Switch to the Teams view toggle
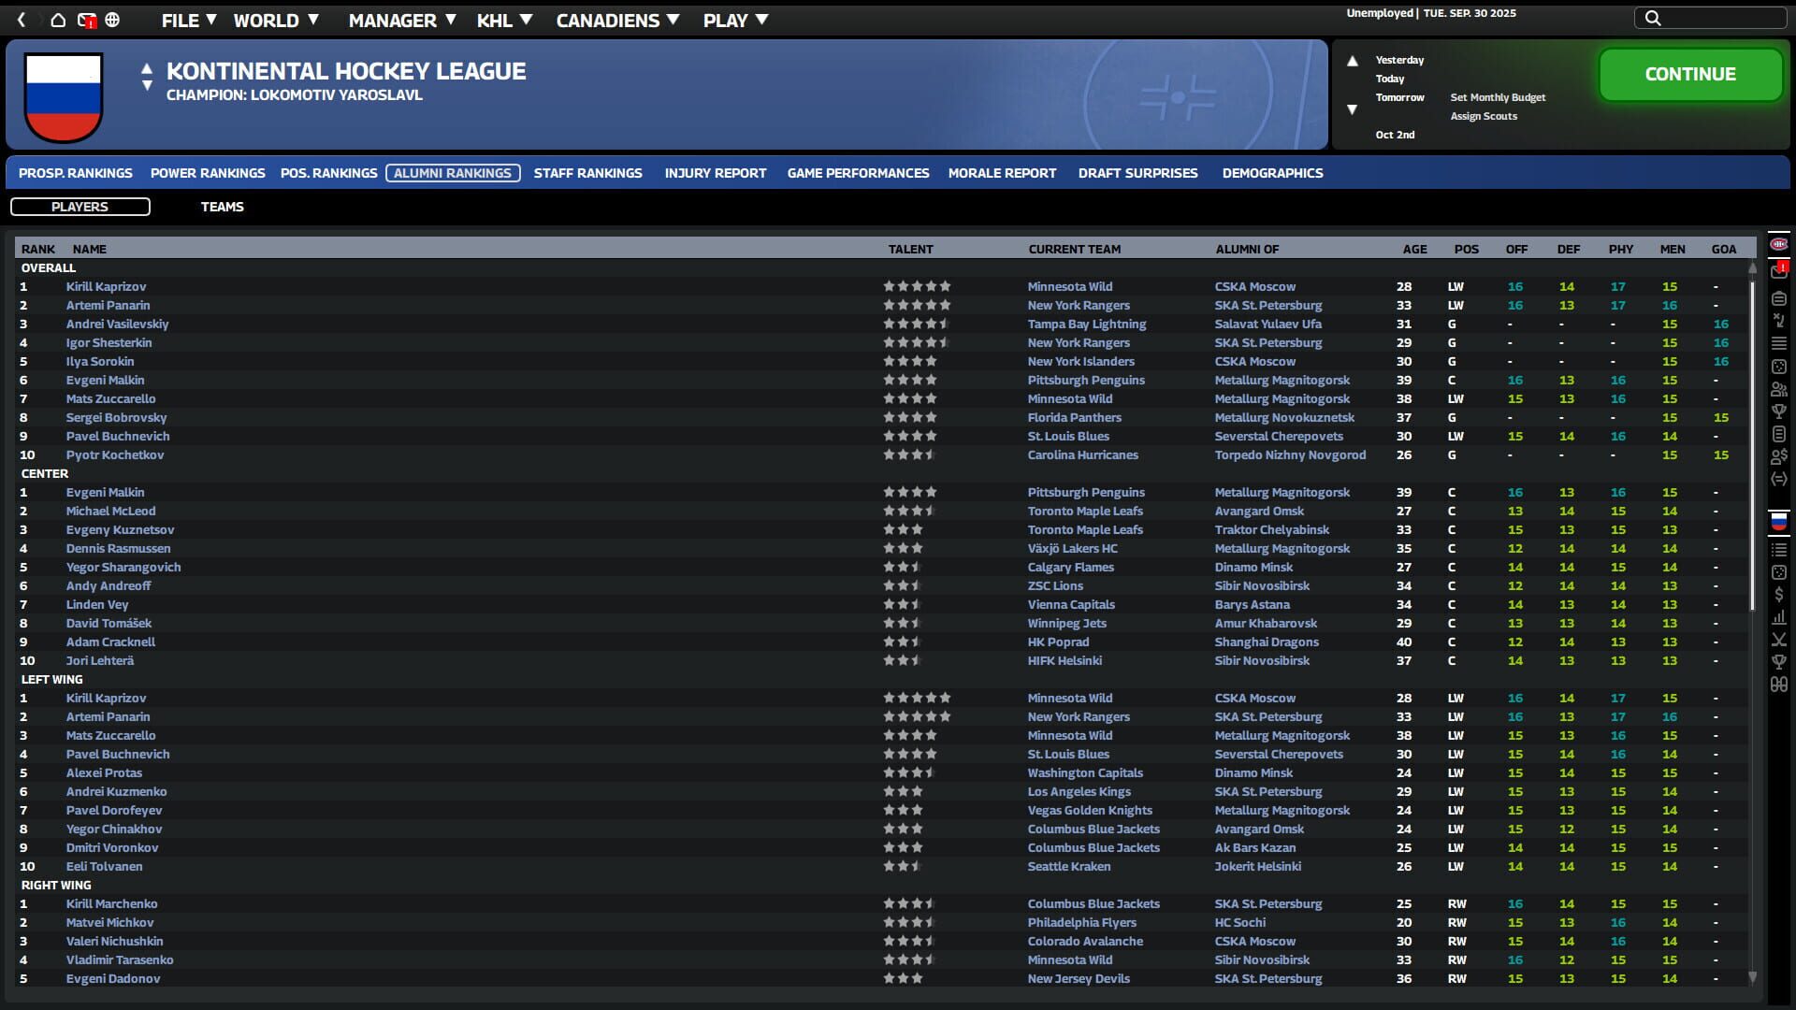The height and width of the screenshot is (1010, 1796). [222, 207]
